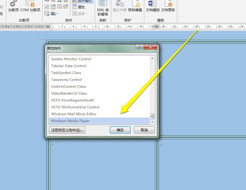
Task: Open 文档模板 document template
Action: coord(153,6)
